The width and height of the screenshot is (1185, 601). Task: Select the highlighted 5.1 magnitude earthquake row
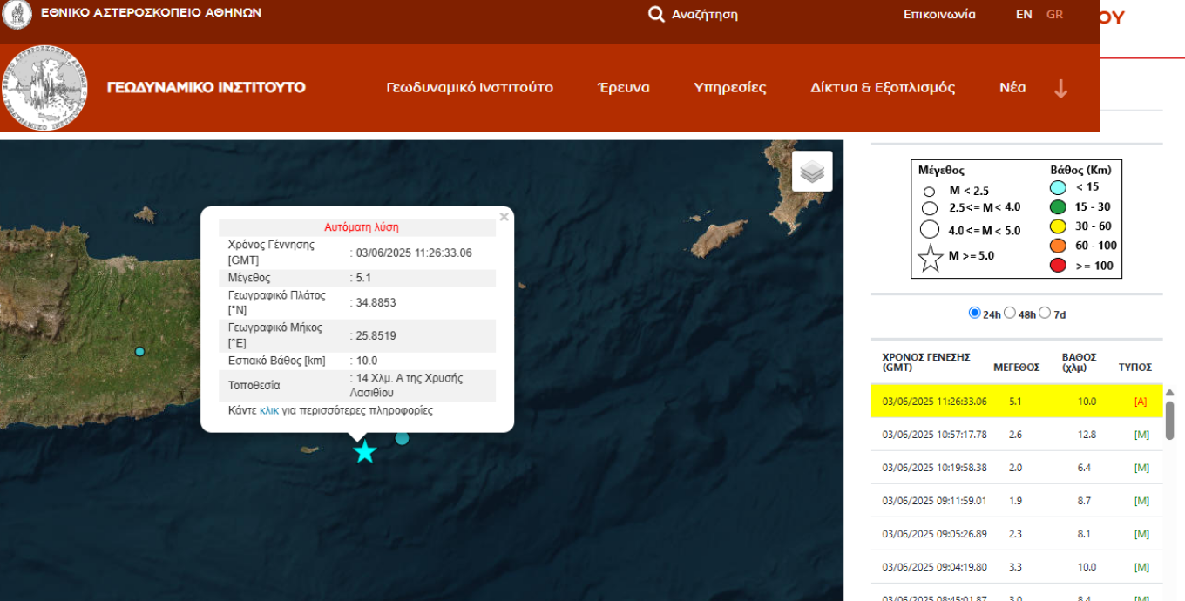[1016, 402]
